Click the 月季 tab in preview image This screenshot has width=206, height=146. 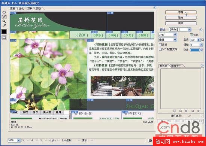[x=36, y=112]
